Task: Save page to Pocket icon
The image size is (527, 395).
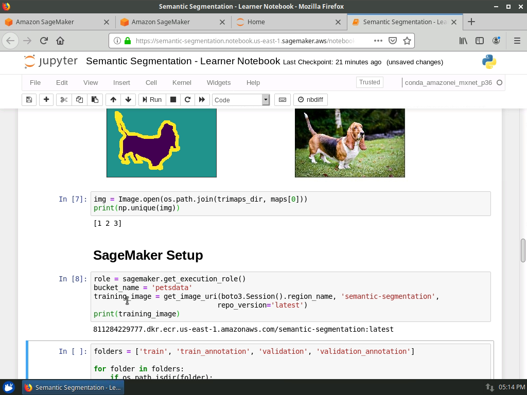Action: point(393,41)
